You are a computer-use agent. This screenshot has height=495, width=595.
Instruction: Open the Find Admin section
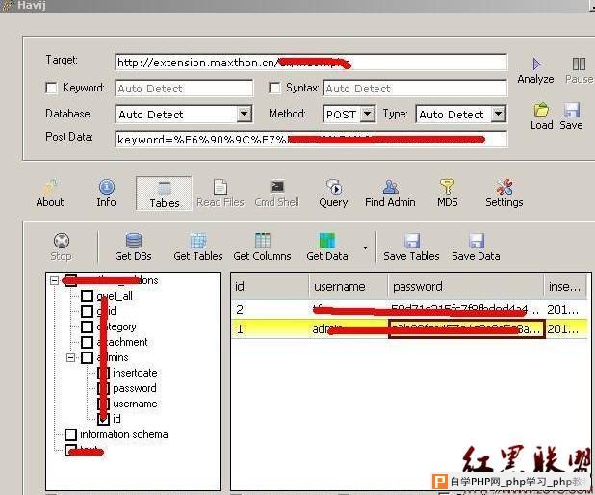pyautogui.click(x=390, y=194)
